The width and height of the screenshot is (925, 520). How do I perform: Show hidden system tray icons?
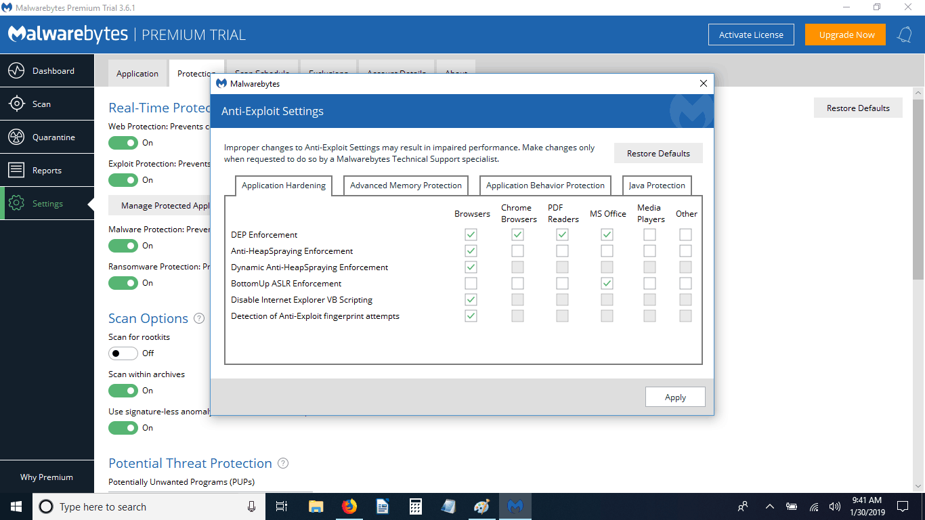[769, 506]
